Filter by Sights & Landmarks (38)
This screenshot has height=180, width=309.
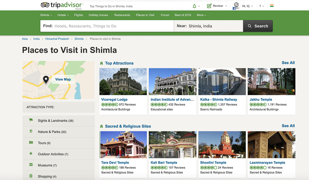pyautogui.click(x=58, y=121)
